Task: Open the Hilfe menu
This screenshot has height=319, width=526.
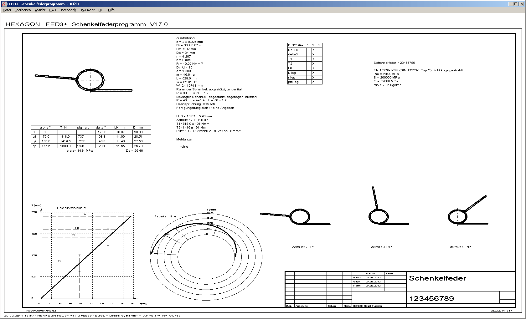Action: (111, 10)
